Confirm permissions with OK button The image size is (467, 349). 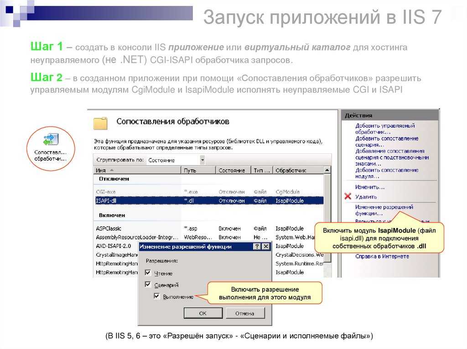(x=203, y=313)
